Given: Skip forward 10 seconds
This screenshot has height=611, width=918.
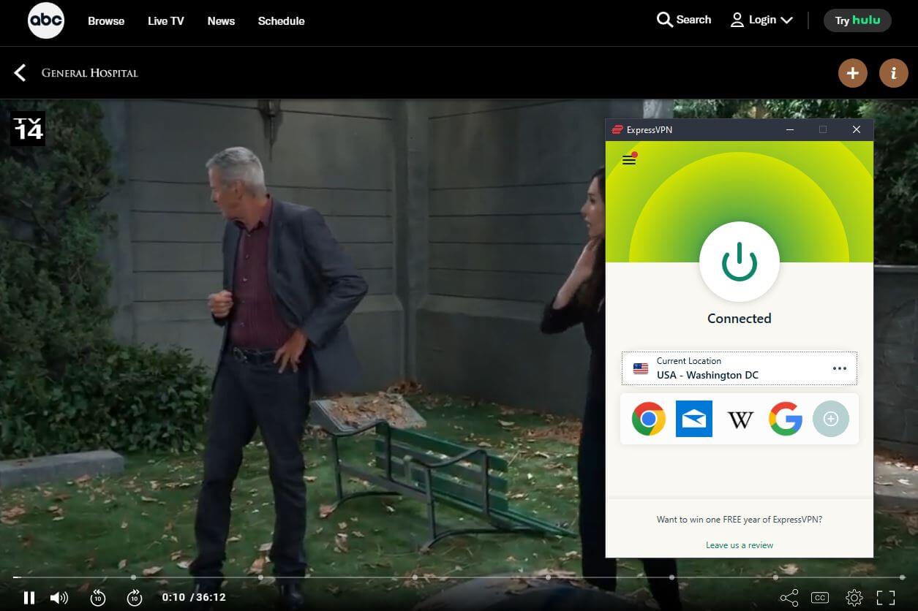Looking at the screenshot, I should [135, 598].
